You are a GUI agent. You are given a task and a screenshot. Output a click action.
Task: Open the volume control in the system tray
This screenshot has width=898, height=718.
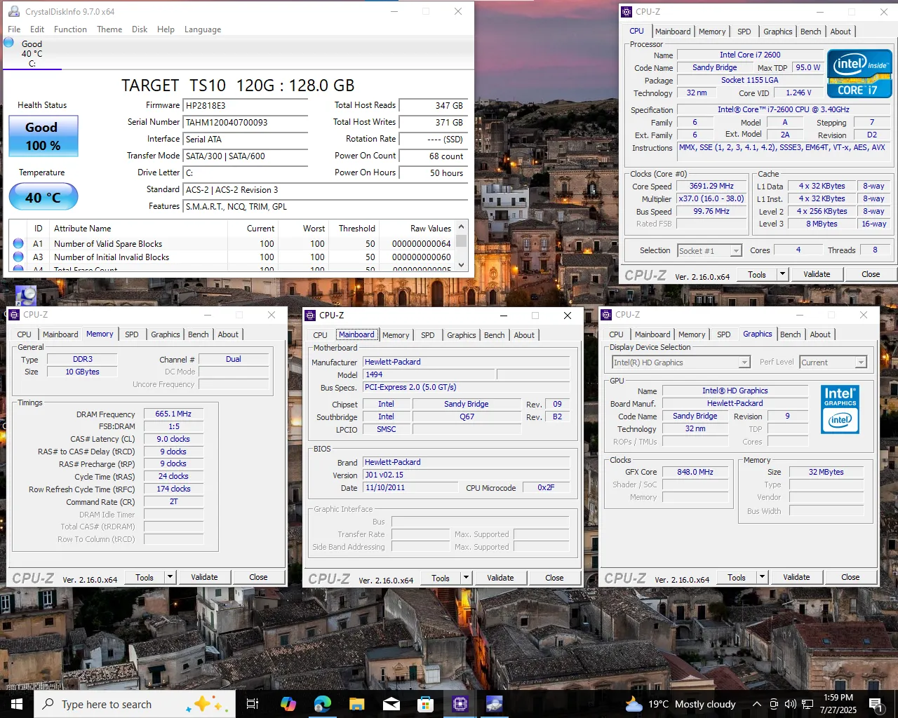tap(791, 704)
